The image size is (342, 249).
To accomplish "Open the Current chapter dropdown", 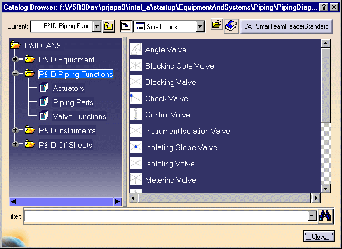I will coord(96,26).
